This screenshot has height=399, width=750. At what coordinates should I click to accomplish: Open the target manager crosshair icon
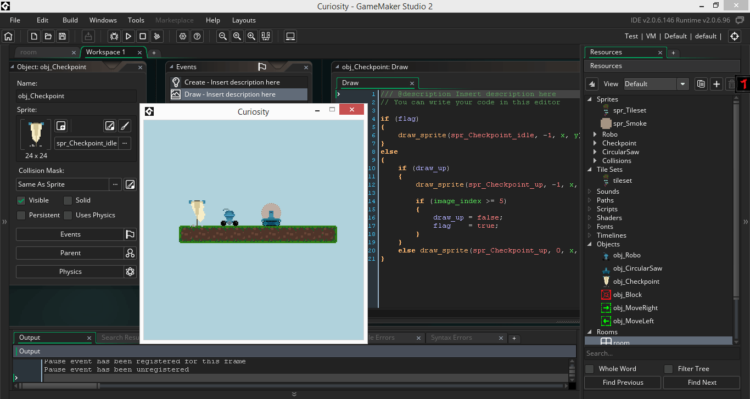coord(735,36)
